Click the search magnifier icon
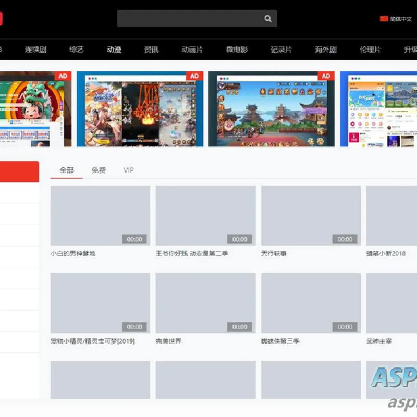Screen dimensions: 417x417 [268, 19]
